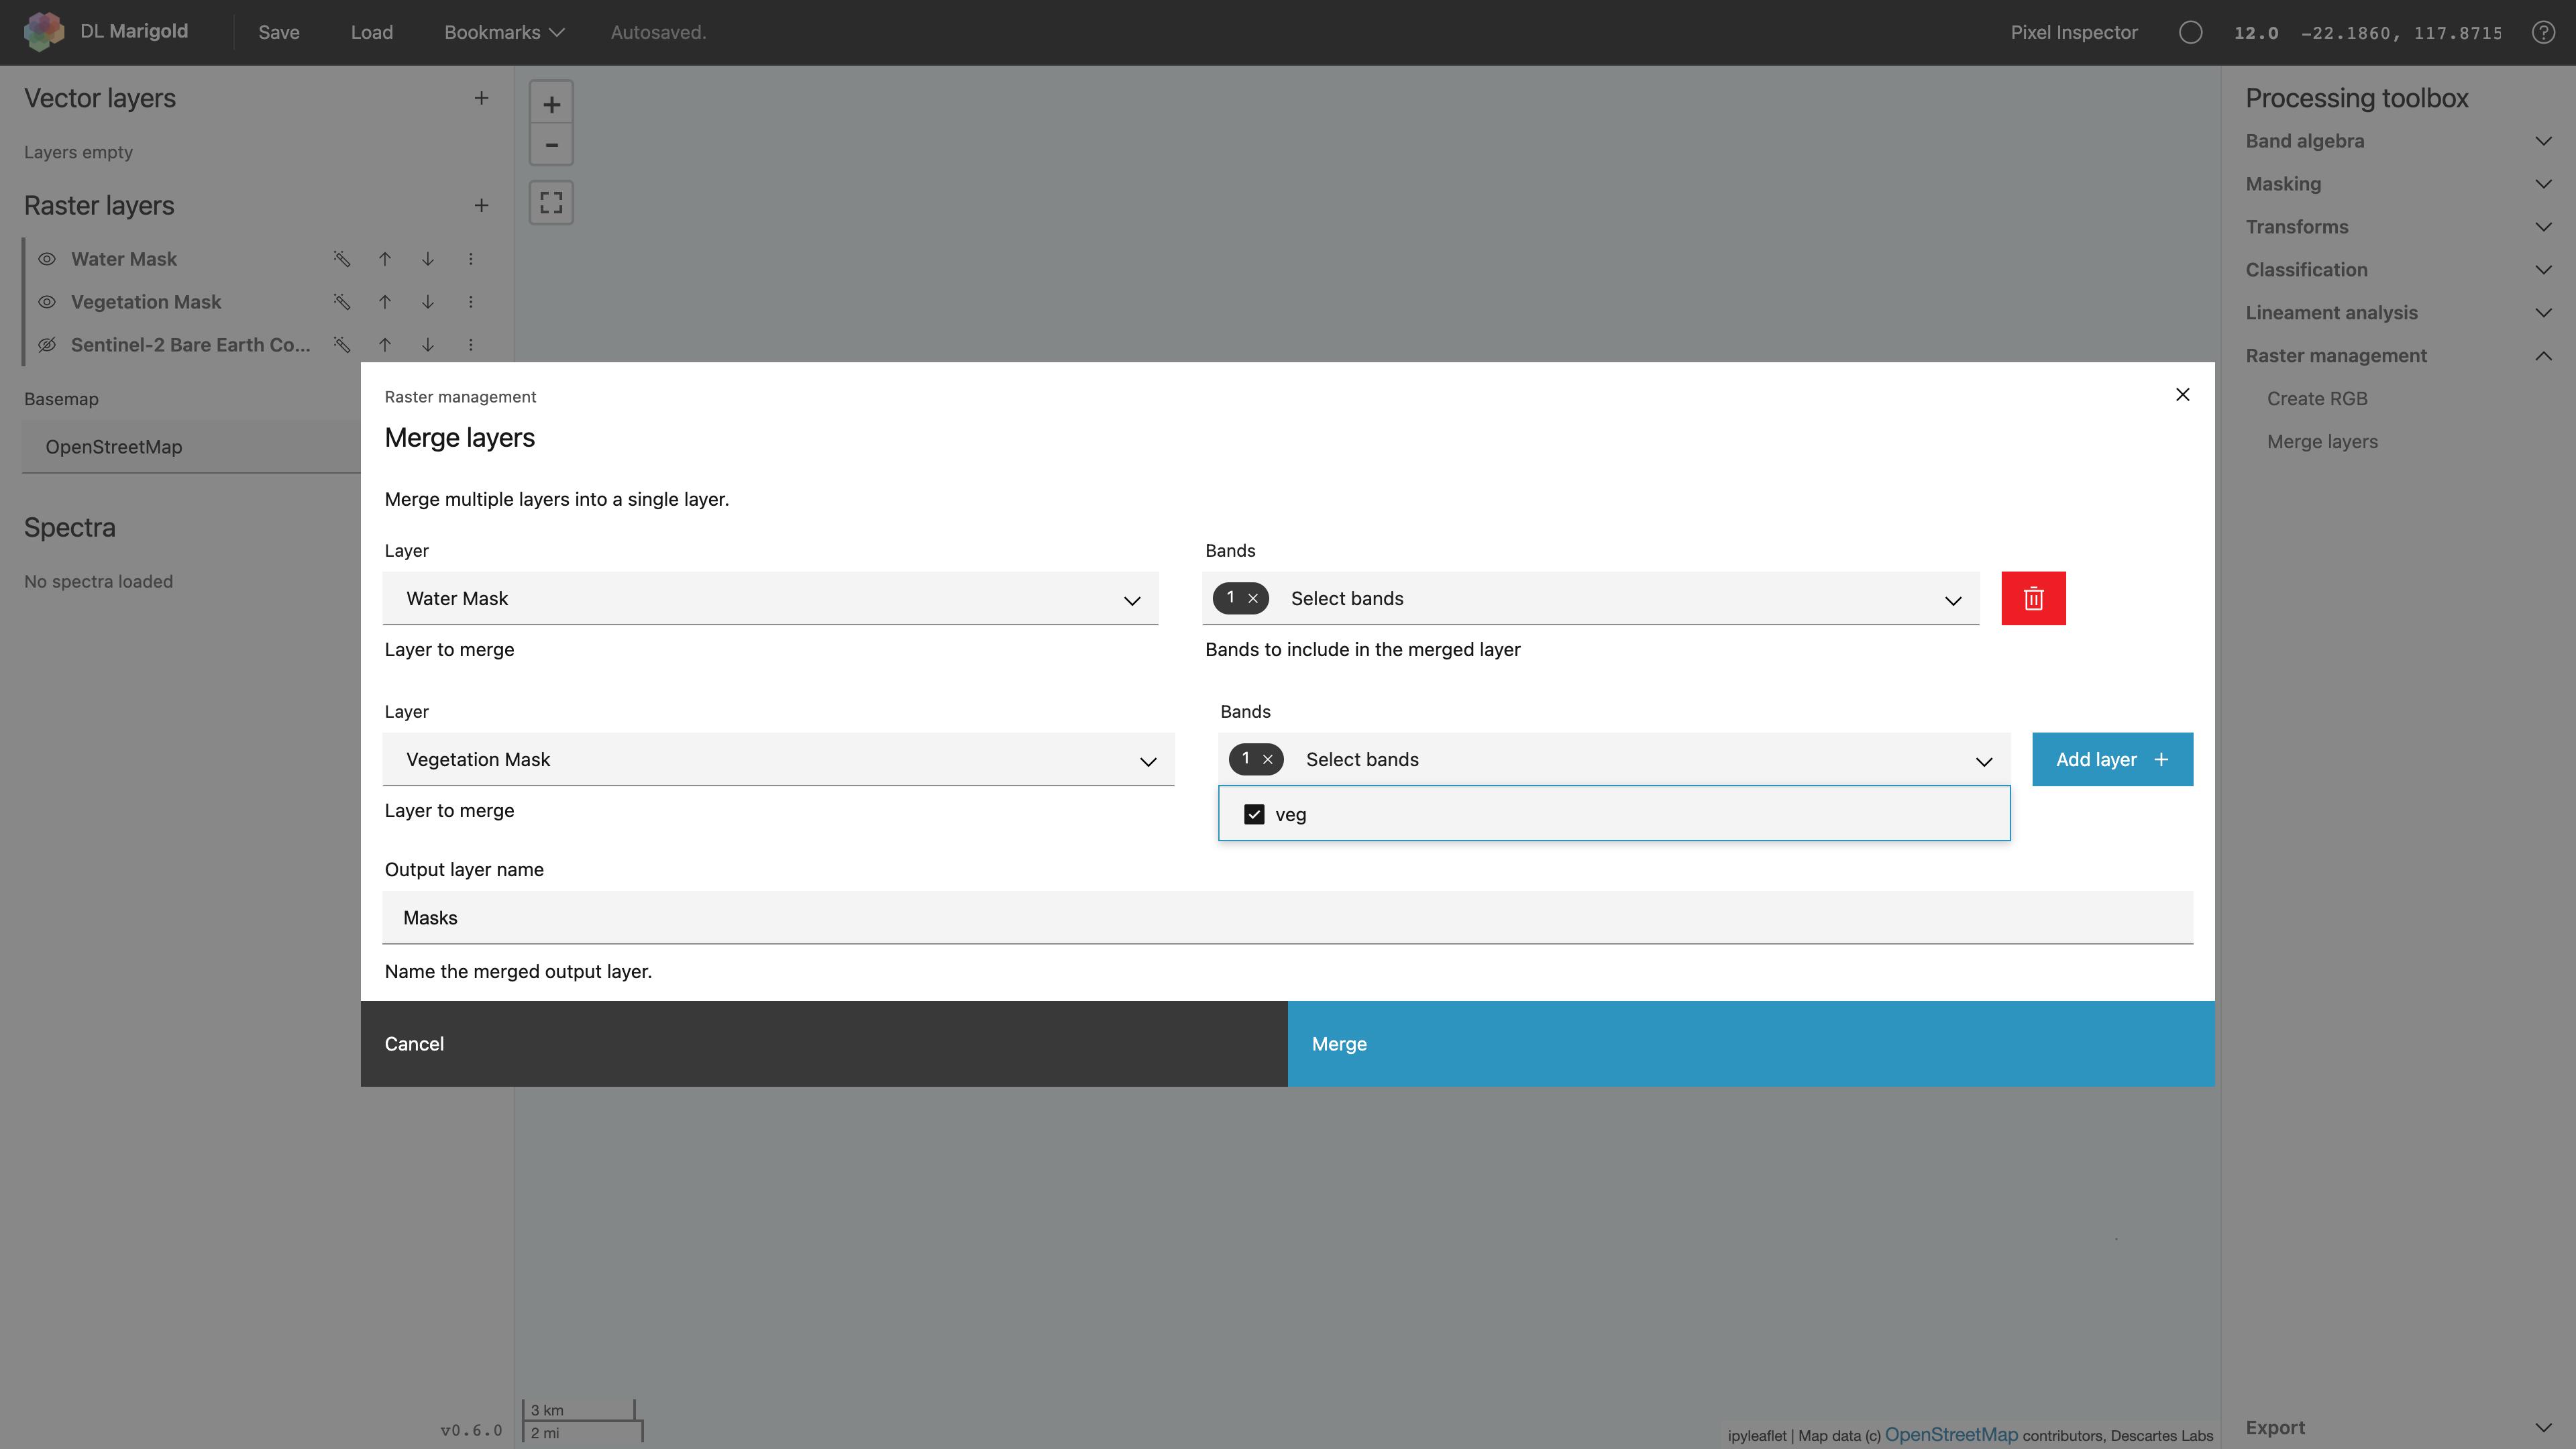Click the Add layer button

click(x=2112, y=759)
